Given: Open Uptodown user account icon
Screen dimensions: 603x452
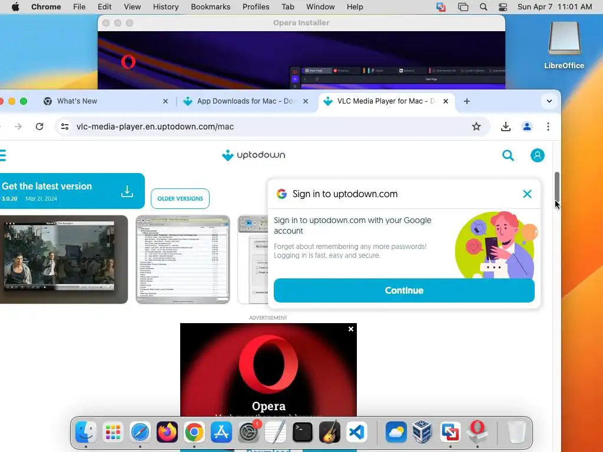Looking at the screenshot, I should (537, 155).
